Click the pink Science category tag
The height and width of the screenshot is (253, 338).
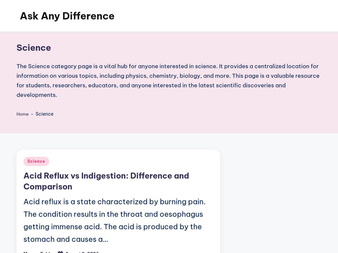(x=36, y=161)
